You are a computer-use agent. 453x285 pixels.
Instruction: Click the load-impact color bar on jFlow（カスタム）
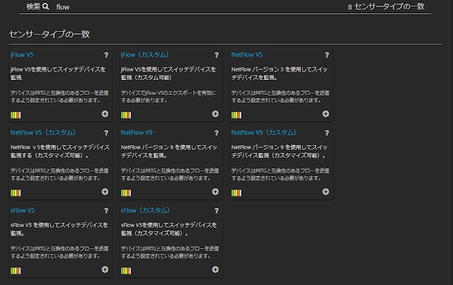point(126,115)
